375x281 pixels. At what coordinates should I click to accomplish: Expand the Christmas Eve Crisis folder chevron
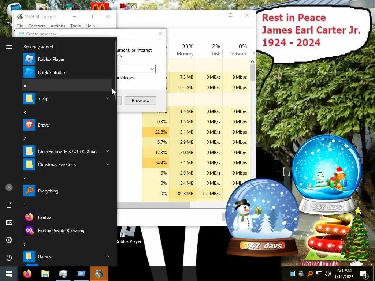coord(108,164)
